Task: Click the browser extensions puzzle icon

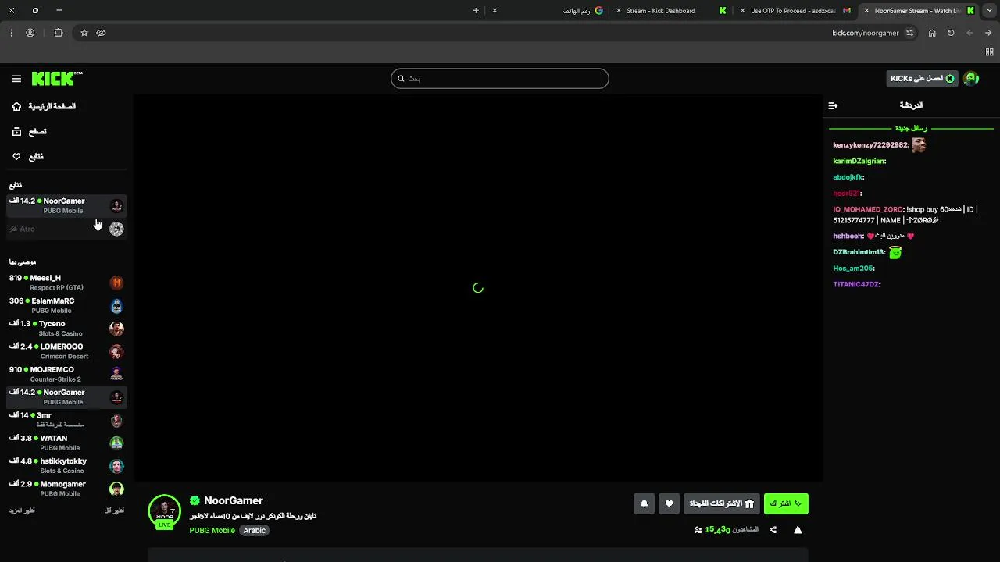Action: point(59,33)
